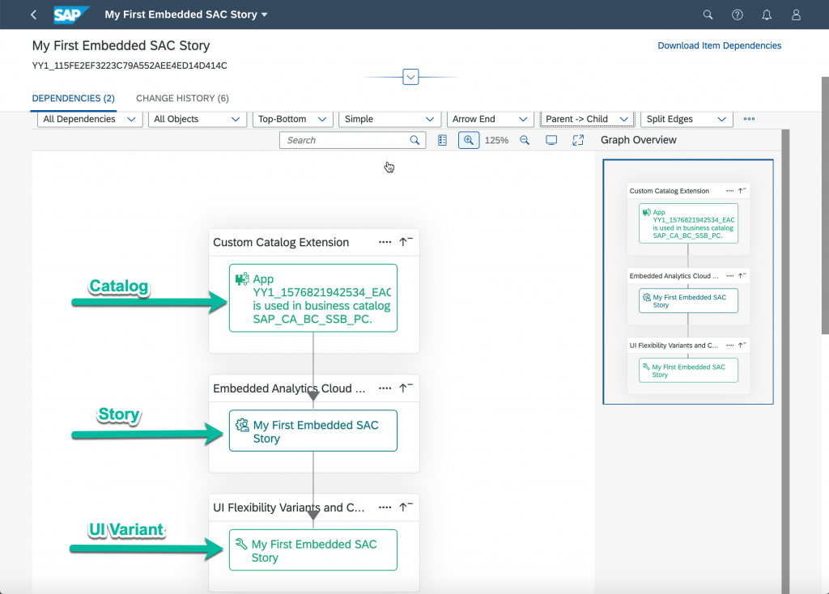The image size is (829, 594).
Task: Fit graph to viewport icon
Action: pyautogui.click(x=551, y=140)
